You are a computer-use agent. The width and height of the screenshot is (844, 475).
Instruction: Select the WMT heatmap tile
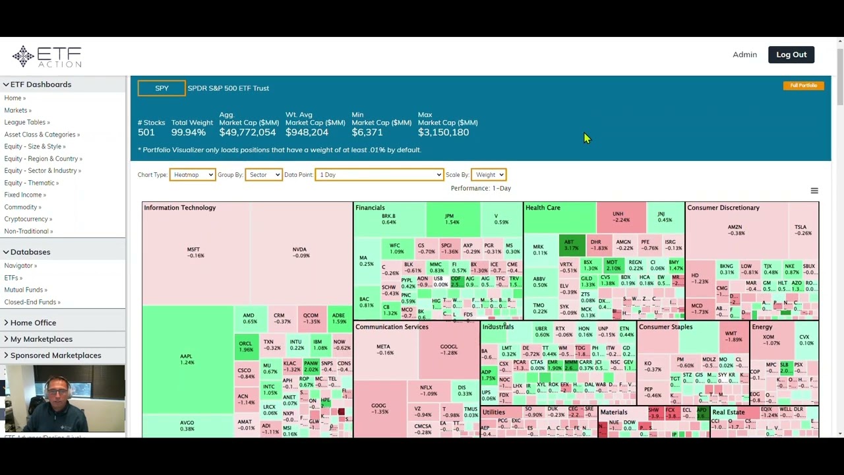coord(733,336)
